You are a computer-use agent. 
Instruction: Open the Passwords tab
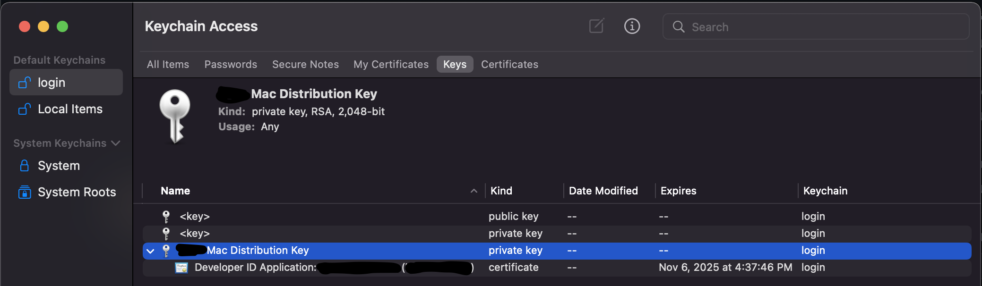231,64
